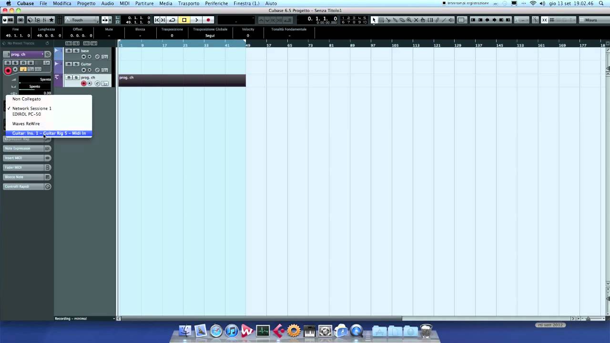Open inspector channel settings e button
610x343 pixels.
click(48, 54)
